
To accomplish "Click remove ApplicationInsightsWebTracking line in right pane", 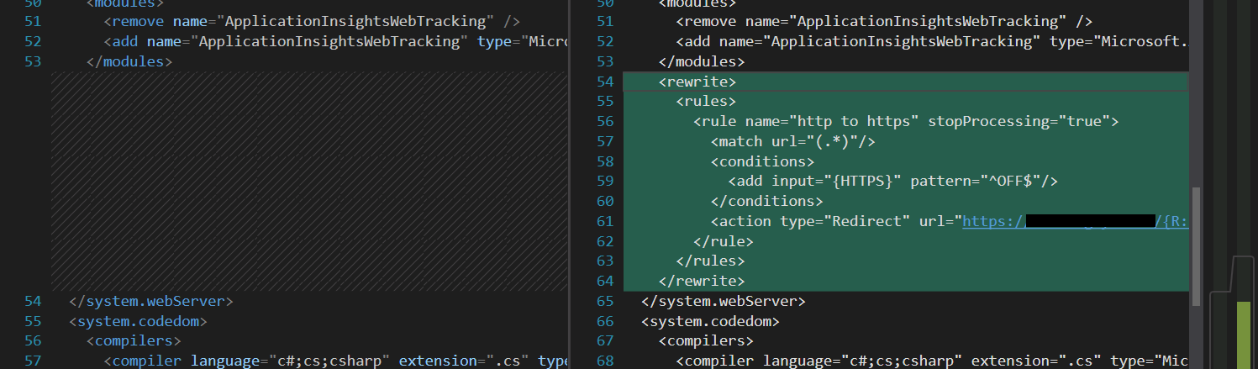I will click(884, 22).
